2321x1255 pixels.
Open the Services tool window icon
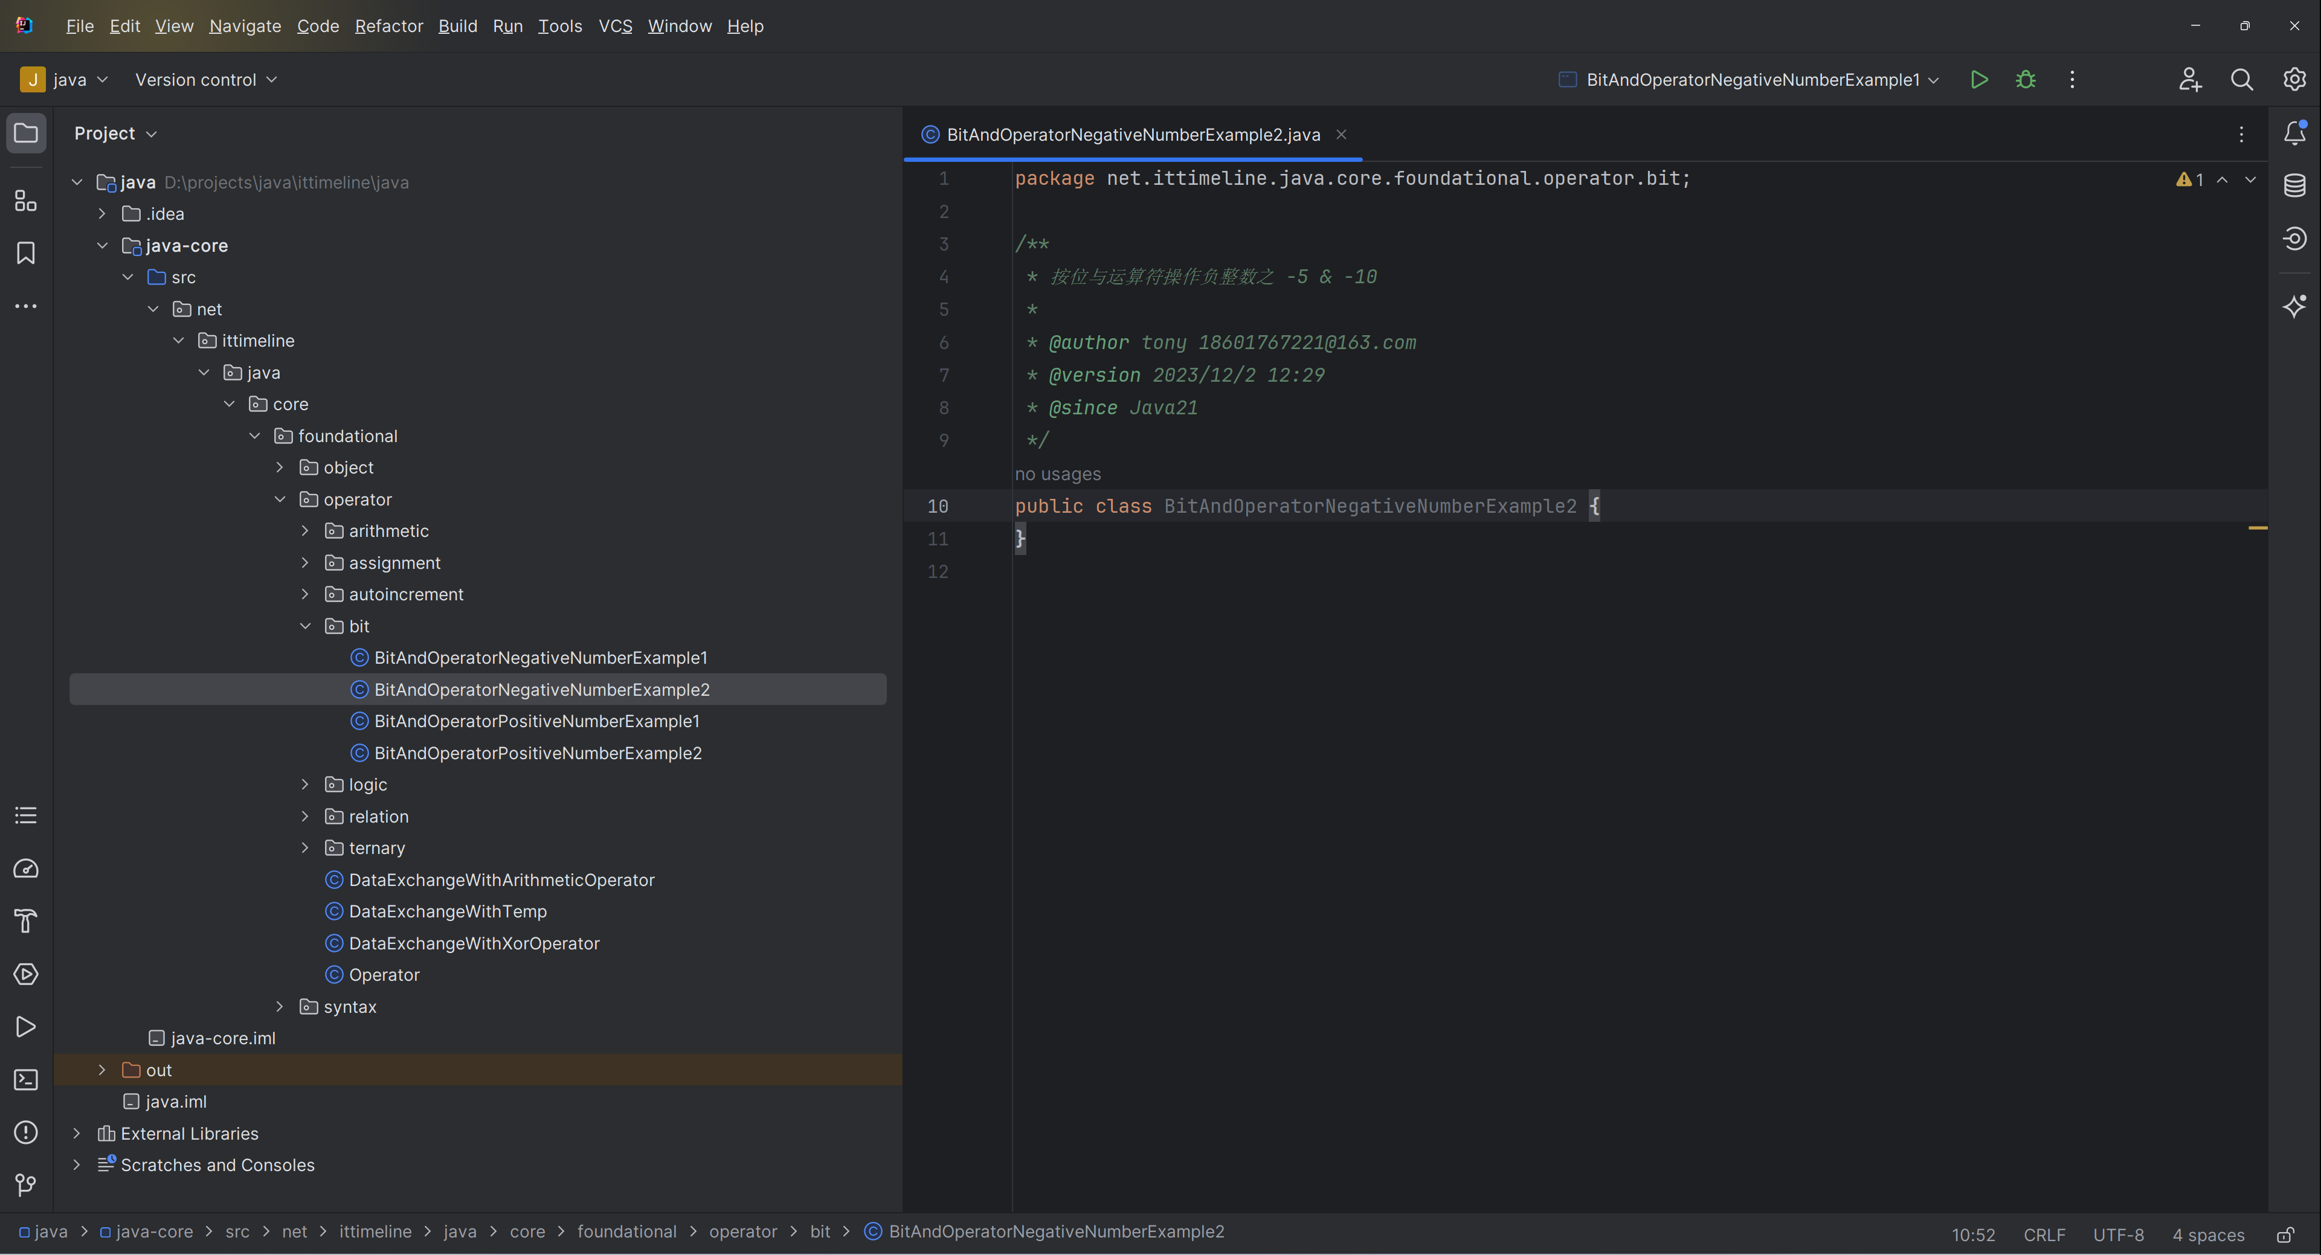click(x=26, y=974)
